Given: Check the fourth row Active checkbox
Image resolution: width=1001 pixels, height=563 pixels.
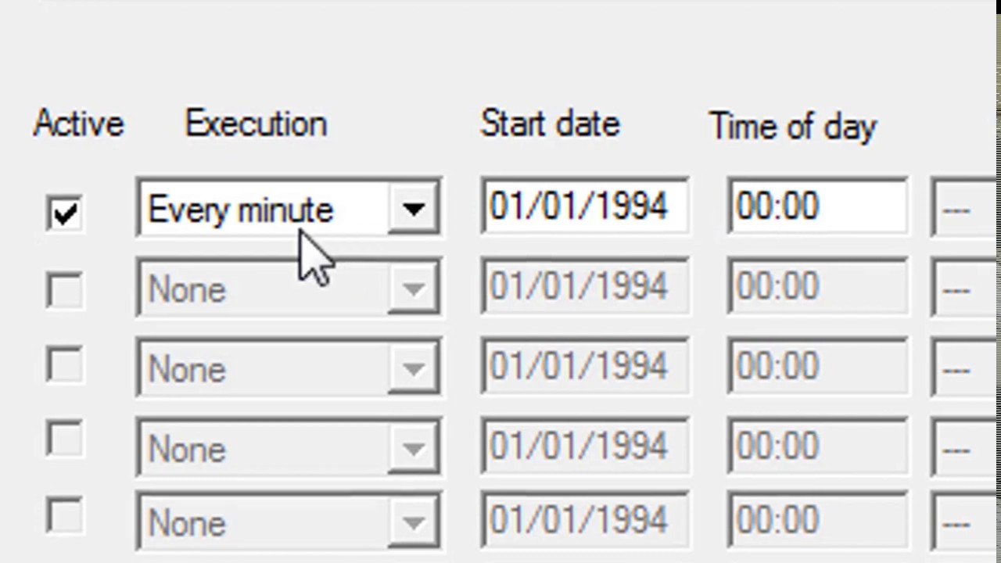Looking at the screenshot, I should (64, 440).
